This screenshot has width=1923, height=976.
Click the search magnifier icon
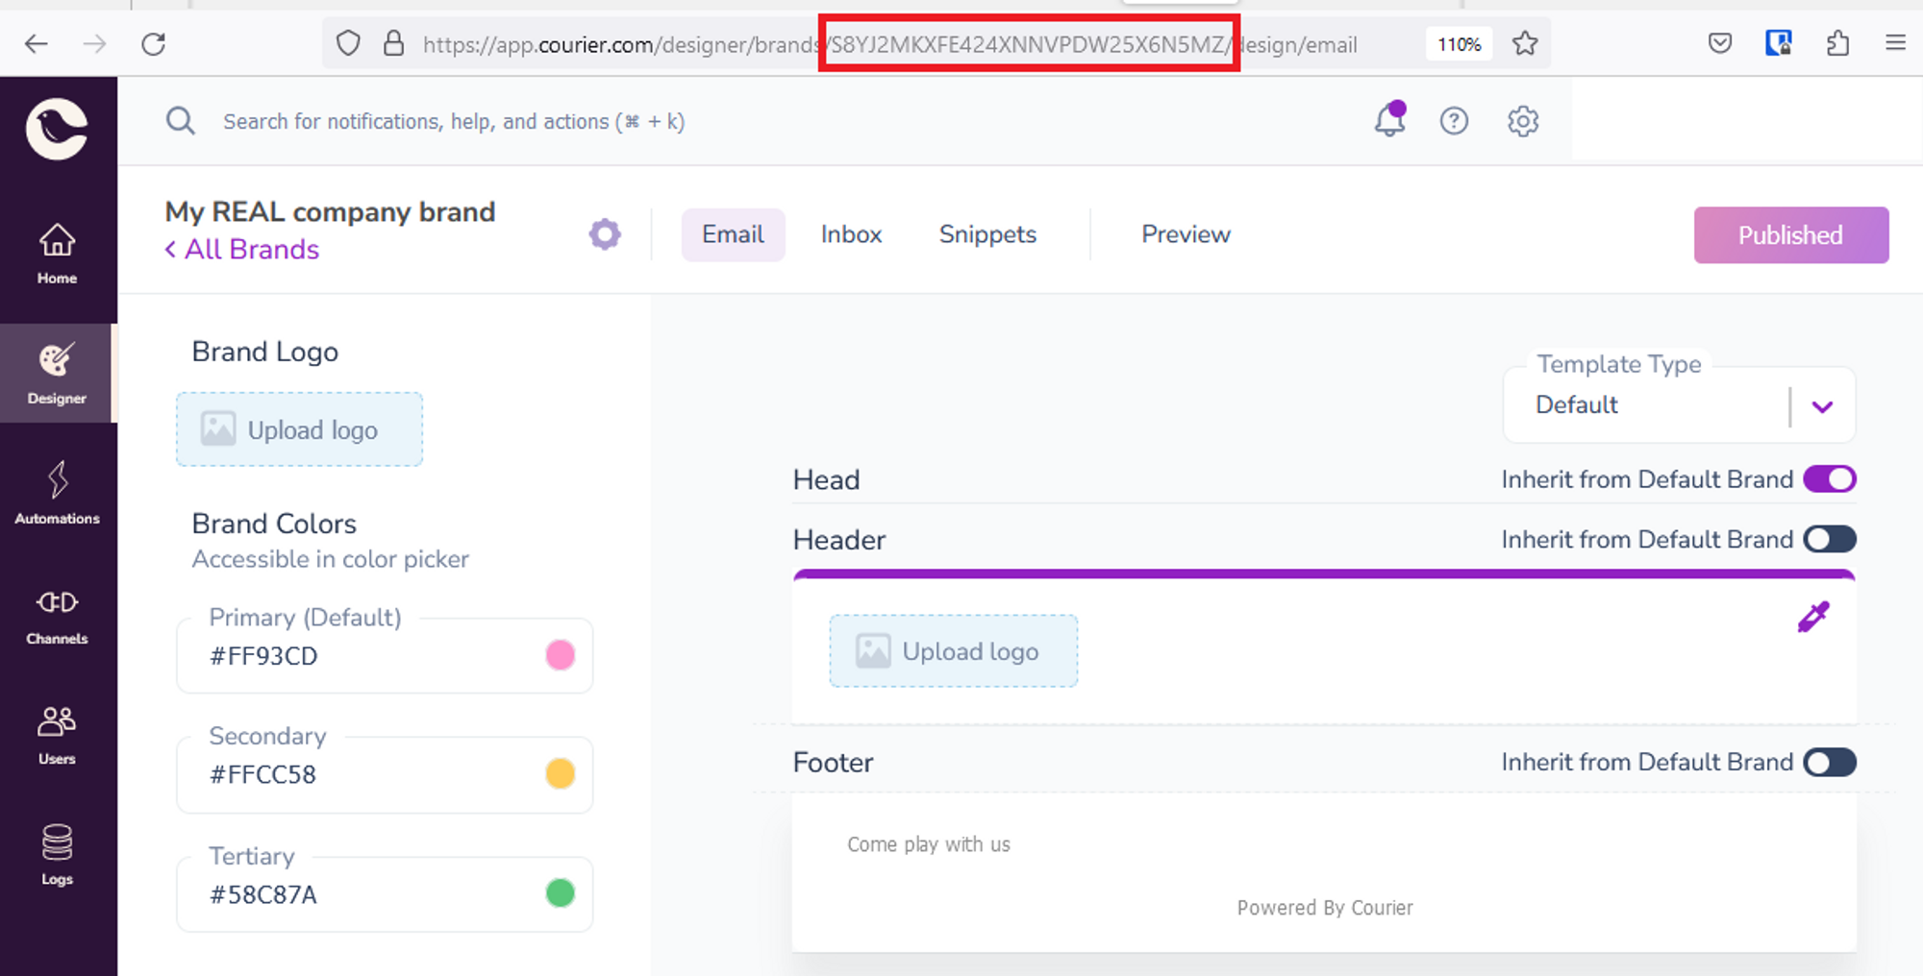pyautogui.click(x=181, y=121)
